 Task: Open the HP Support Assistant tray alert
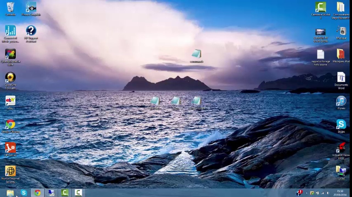[x=299, y=193]
